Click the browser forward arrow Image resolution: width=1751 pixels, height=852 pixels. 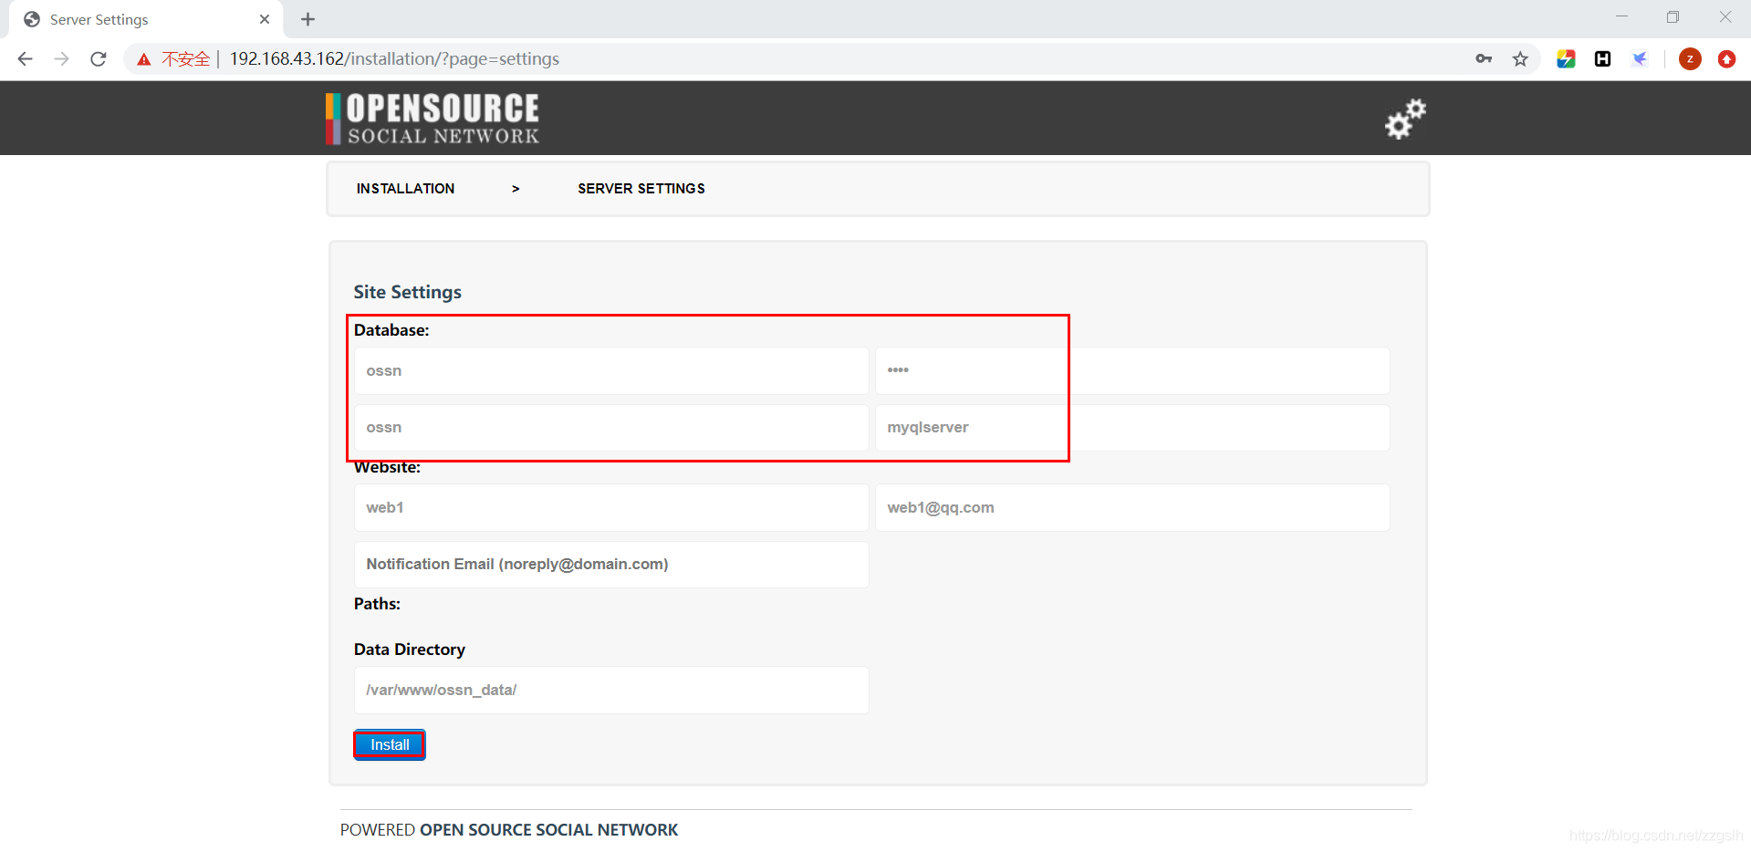coord(61,59)
